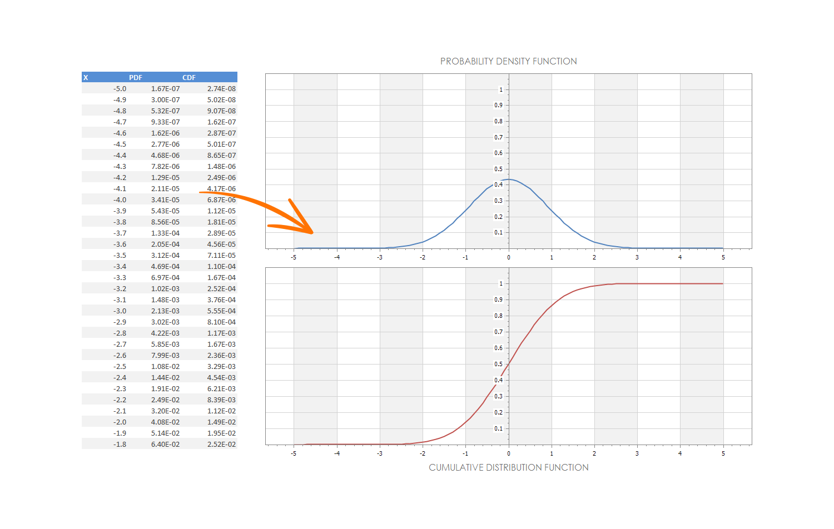834x529 pixels.
Task: Click the PDF value 3.41E-05
Action: (165, 200)
